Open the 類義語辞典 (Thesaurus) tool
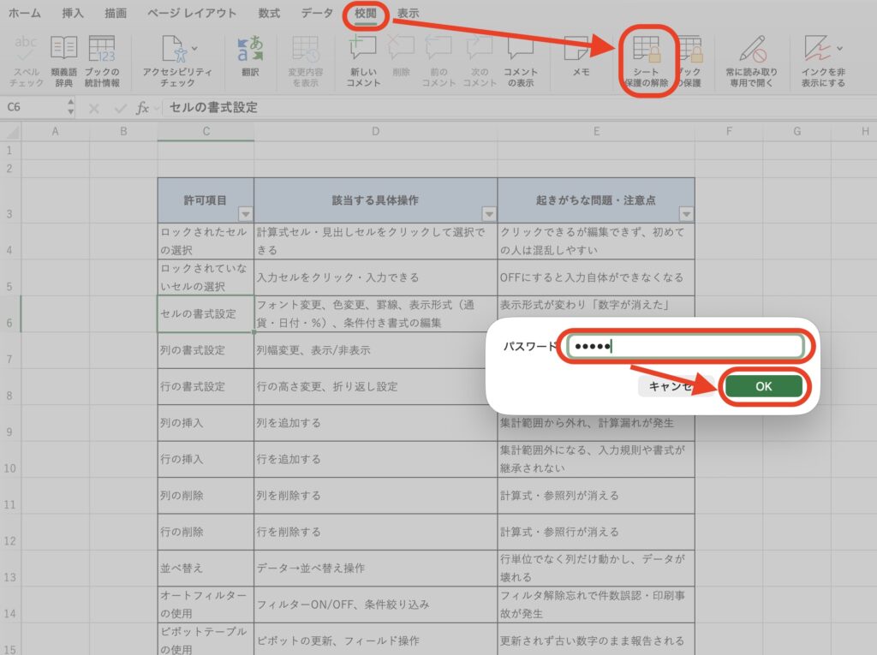 [x=63, y=60]
